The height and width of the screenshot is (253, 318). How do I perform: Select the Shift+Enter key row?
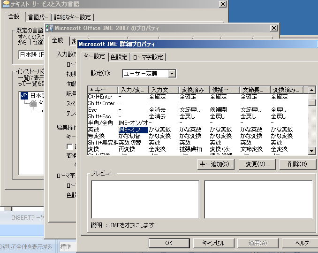click(x=101, y=103)
